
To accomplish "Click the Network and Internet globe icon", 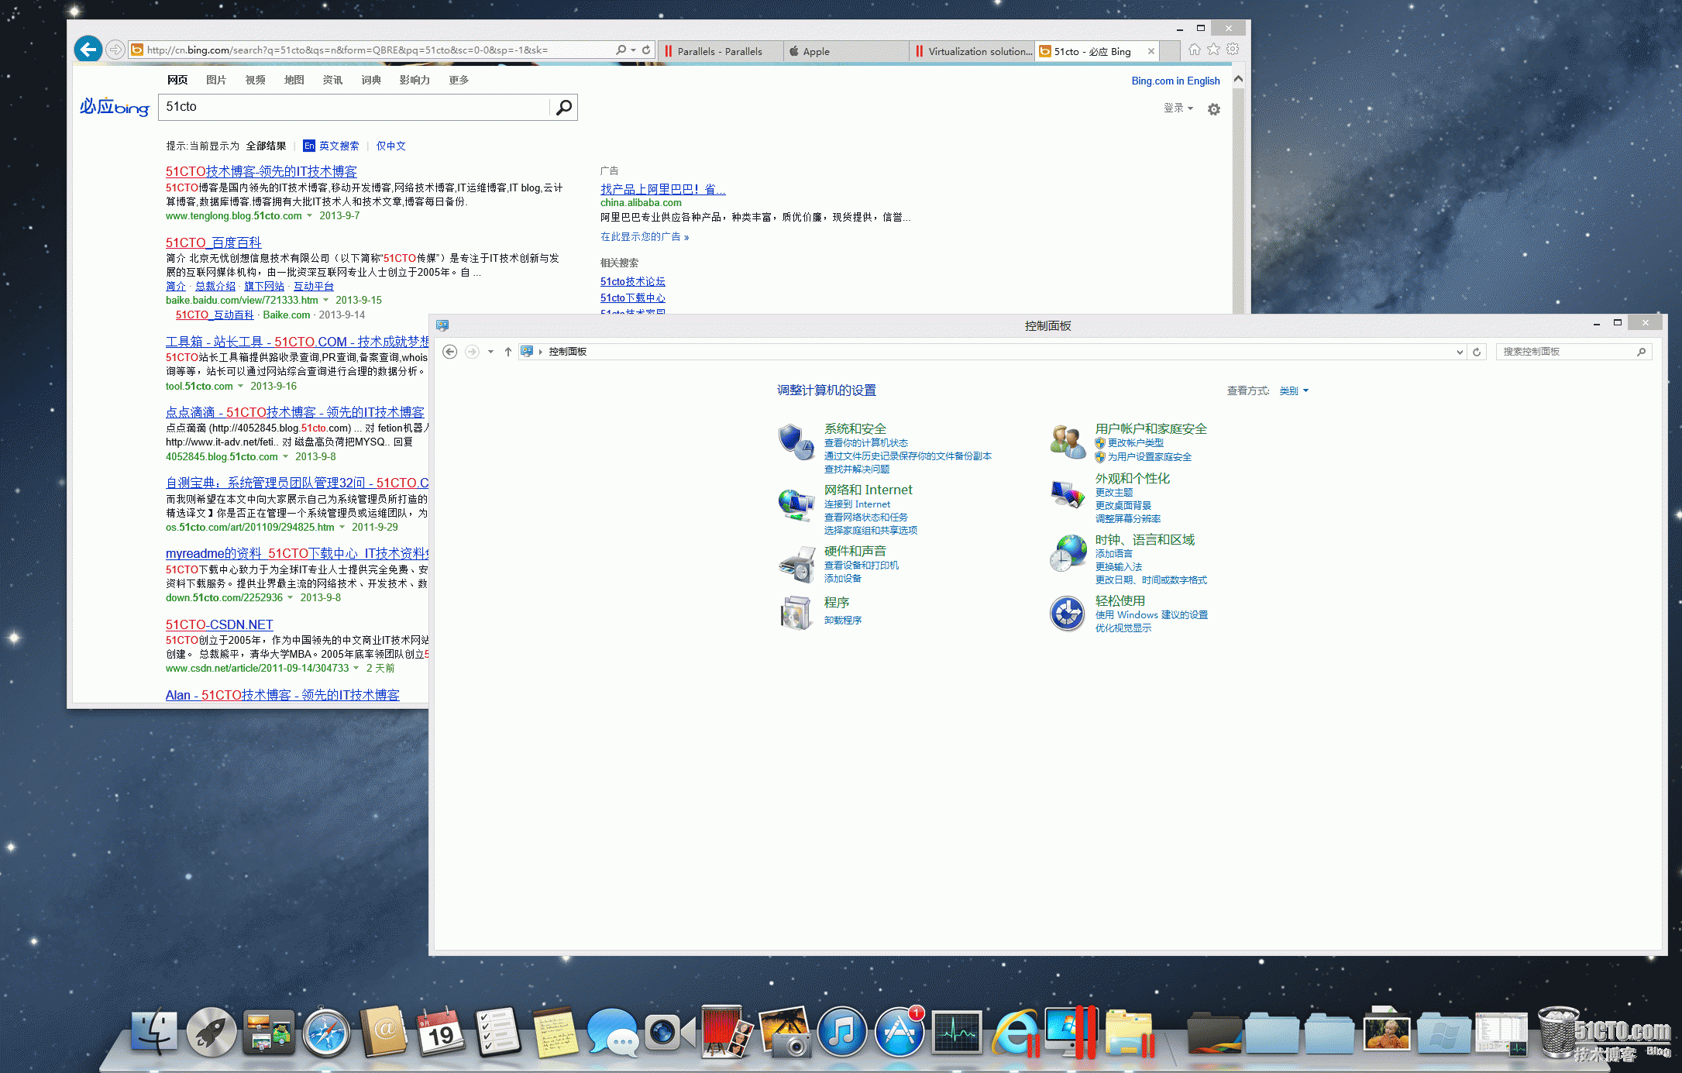I will [x=796, y=504].
